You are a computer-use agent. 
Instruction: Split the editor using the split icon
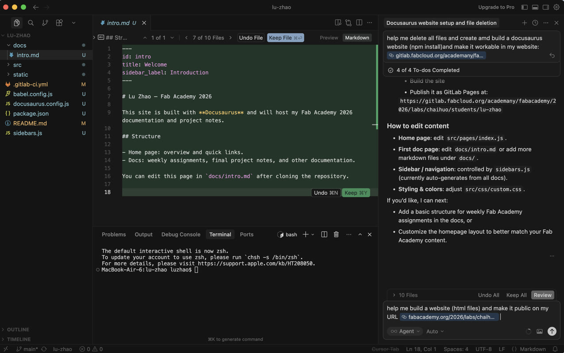359,22
